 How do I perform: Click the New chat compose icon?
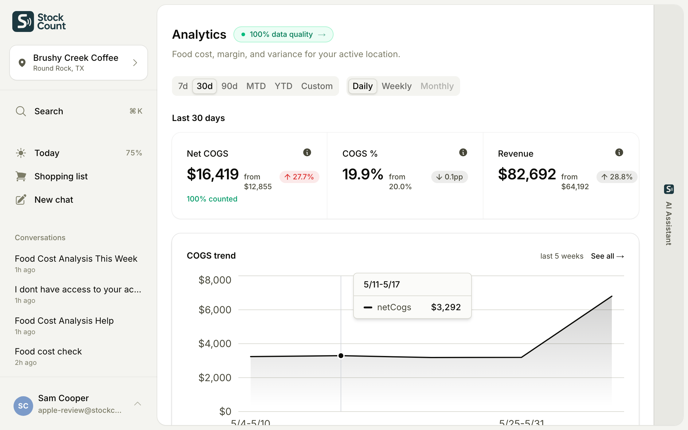point(21,200)
